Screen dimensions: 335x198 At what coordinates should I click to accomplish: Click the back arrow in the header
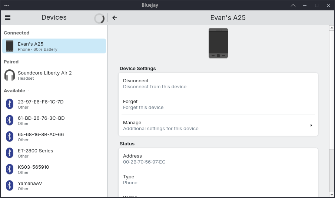[x=115, y=18]
